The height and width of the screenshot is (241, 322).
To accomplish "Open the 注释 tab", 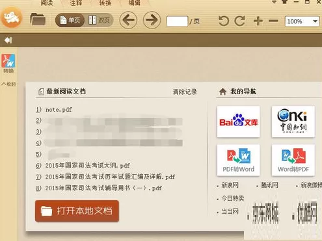I will click(76, 3).
